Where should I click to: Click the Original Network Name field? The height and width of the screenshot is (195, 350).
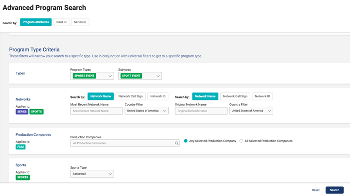click(x=201, y=111)
